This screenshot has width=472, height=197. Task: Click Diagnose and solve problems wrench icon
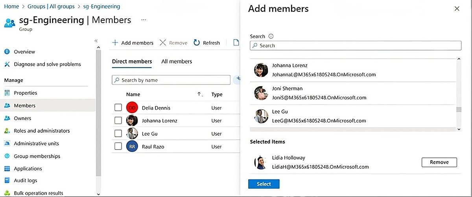click(7, 64)
